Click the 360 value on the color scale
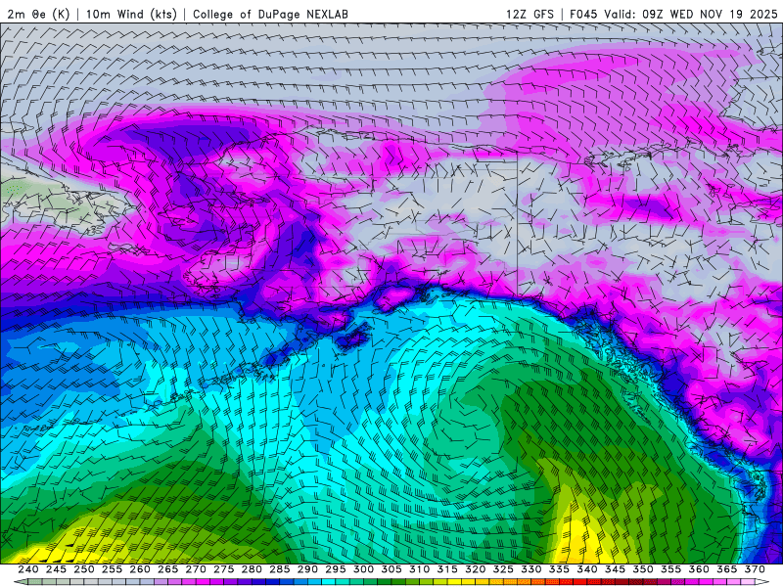This screenshot has height=587, width=783. click(699, 569)
